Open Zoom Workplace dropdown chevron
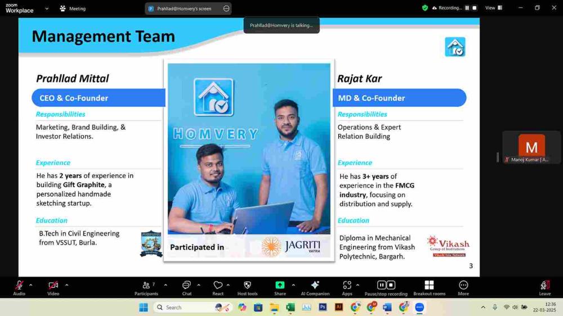 47,8
